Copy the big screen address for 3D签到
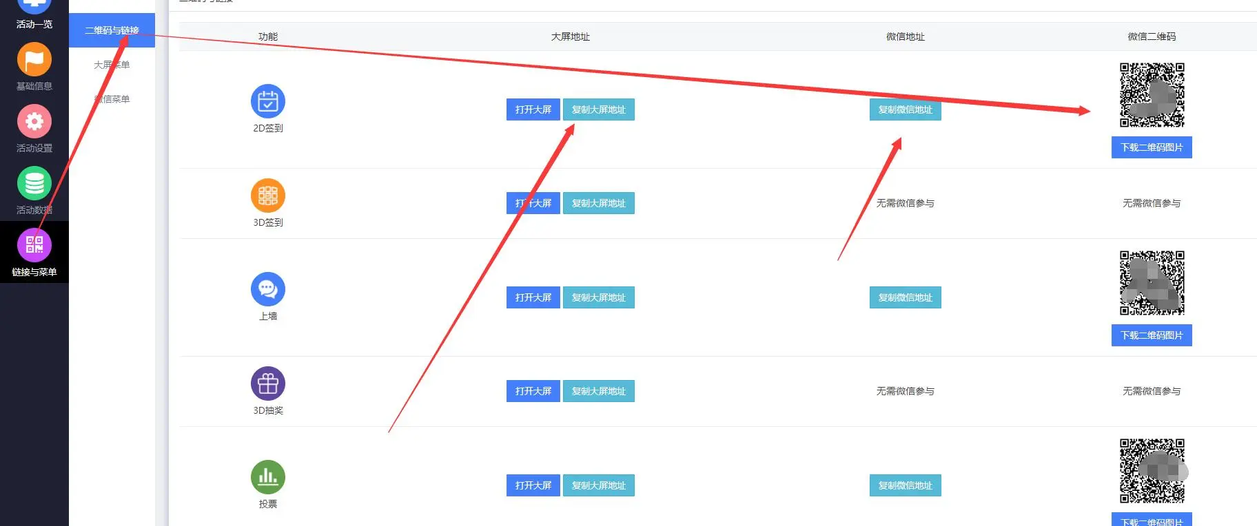Image resolution: width=1257 pixels, height=526 pixels. click(598, 203)
